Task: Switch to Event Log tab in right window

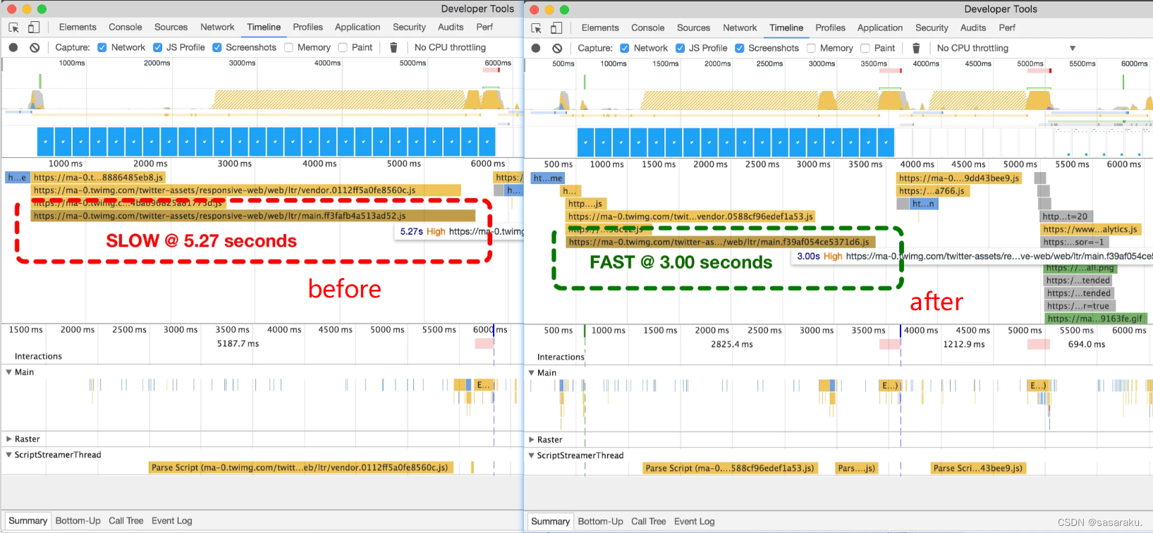Action: 695,521
